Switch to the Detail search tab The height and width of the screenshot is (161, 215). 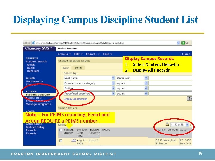(x=79, y=68)
